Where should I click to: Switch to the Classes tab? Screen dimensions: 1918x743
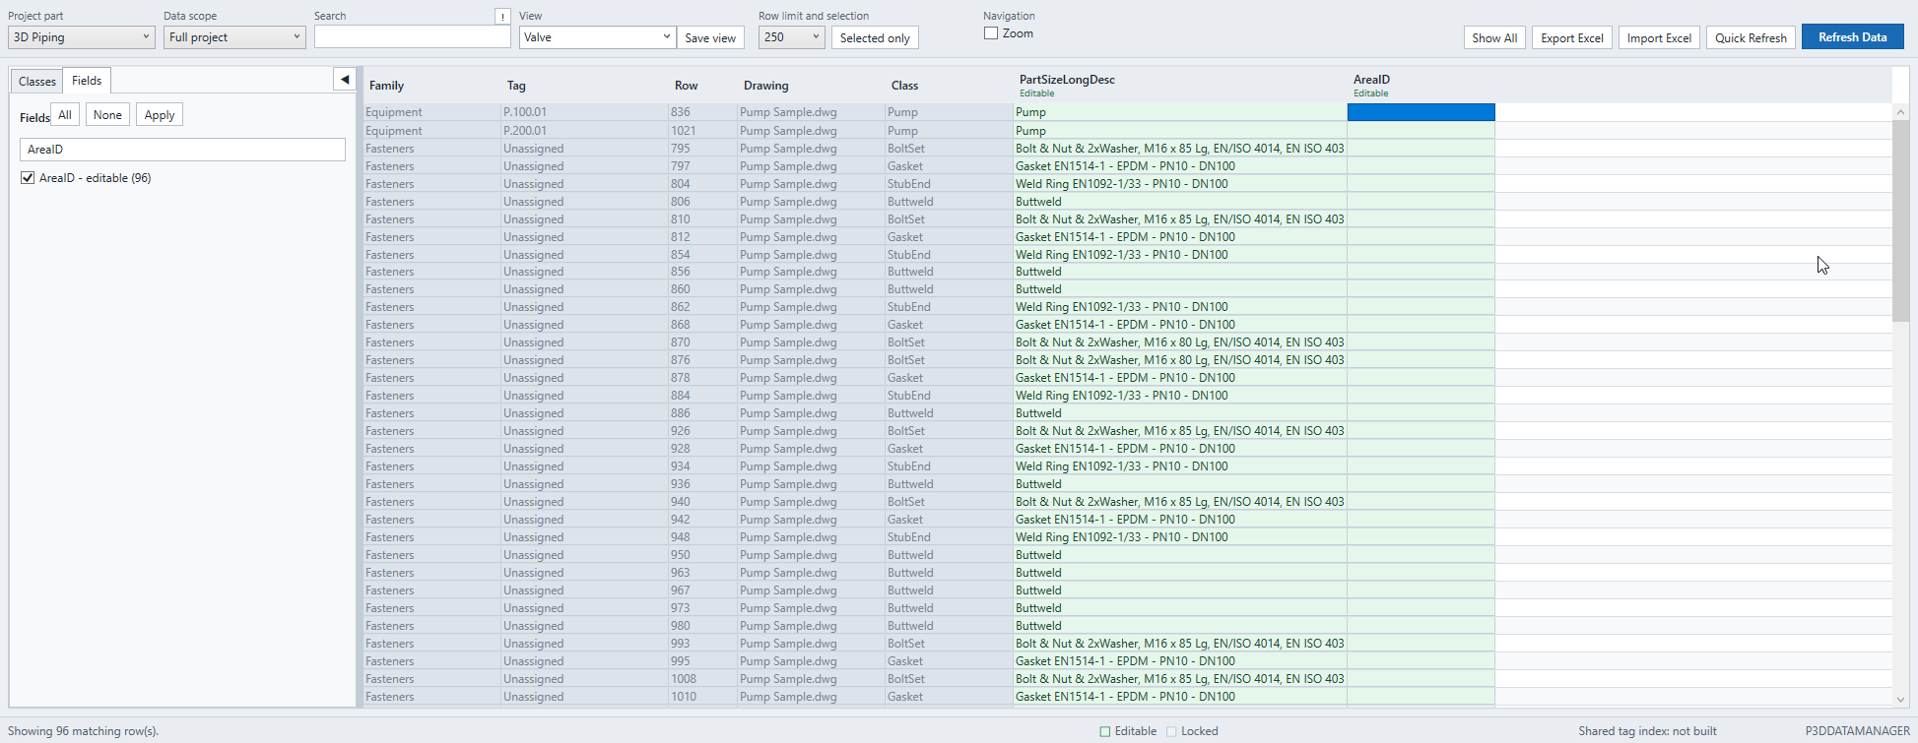click(x=37, y=82)
